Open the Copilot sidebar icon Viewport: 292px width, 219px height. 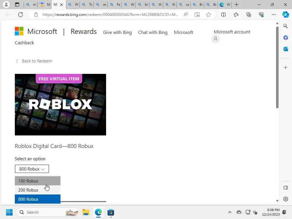coord(285,15)
